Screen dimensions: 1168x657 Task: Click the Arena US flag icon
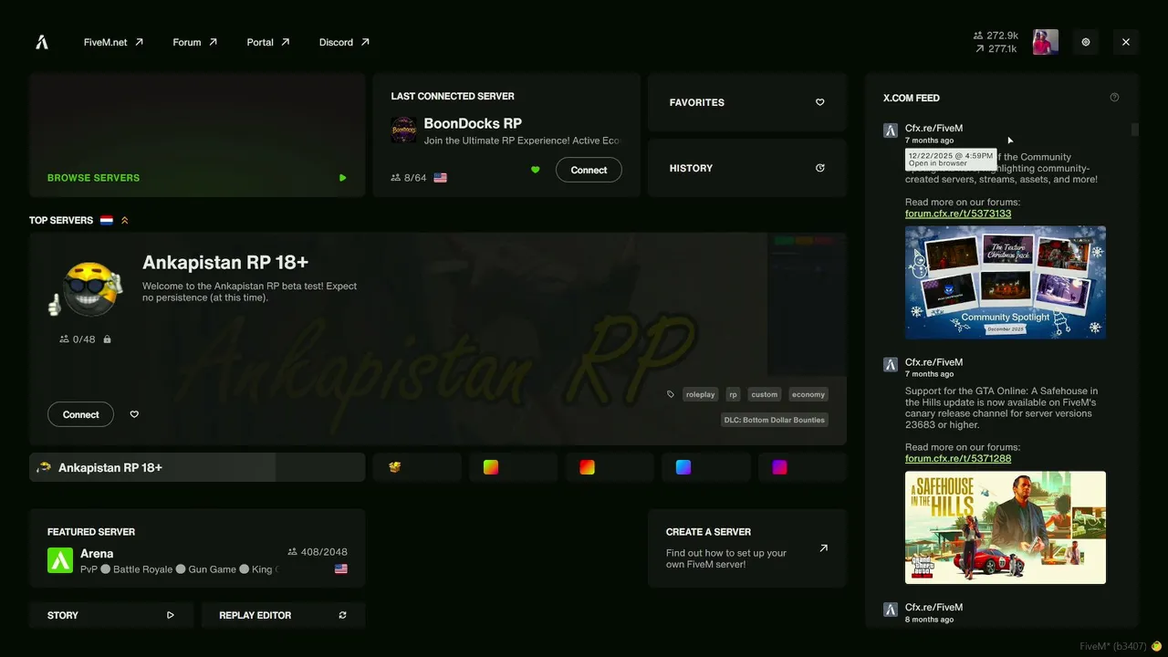(340, 568)
